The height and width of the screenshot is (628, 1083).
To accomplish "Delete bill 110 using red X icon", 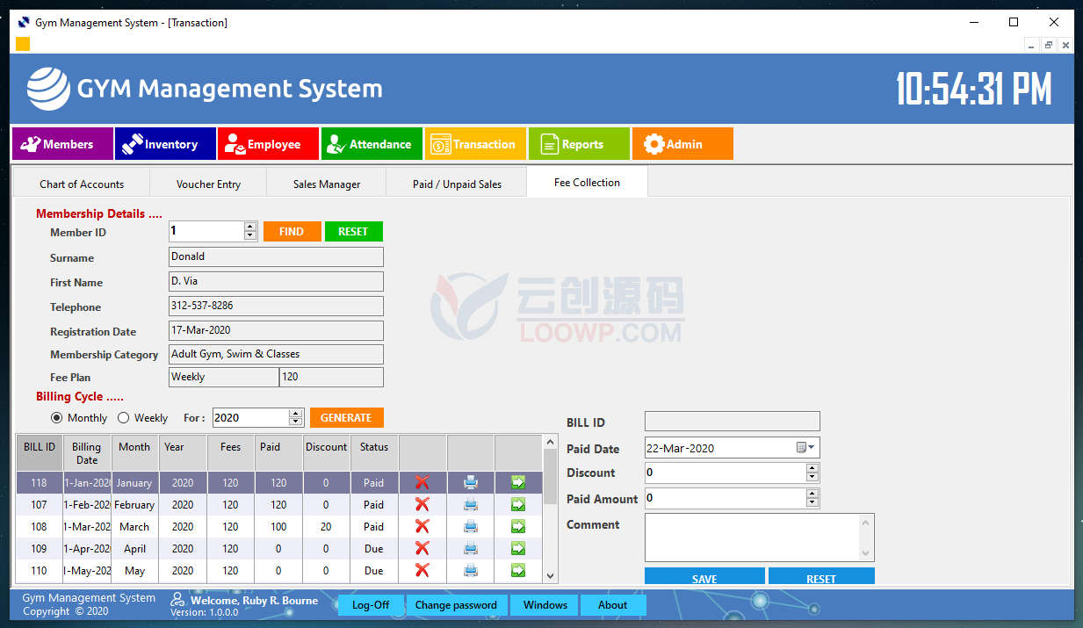I will [x=422, y=570].
